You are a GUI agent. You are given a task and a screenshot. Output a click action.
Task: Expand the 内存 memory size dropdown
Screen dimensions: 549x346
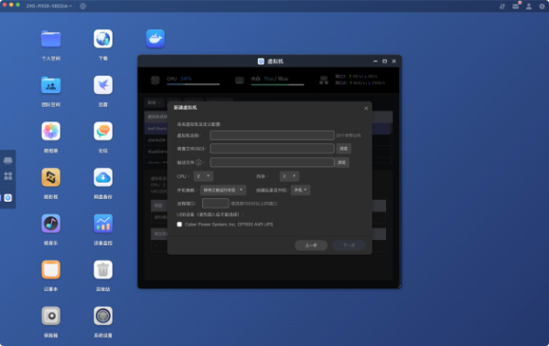click(x=289, y=176)
